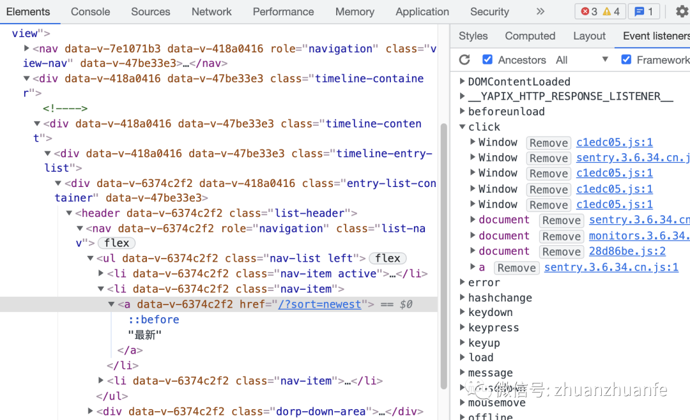This screenshot has height=420, width=690.
Task: Remove the monitors.3.6.34 document listener
Action: (561, 237)
